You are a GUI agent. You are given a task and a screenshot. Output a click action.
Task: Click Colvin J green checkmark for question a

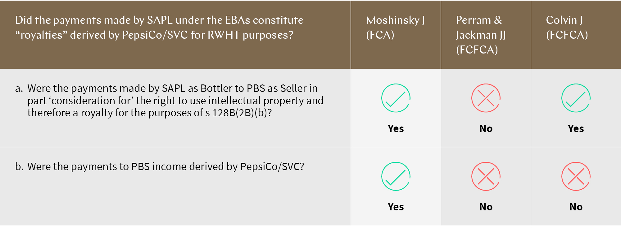[x=576, y=98]
